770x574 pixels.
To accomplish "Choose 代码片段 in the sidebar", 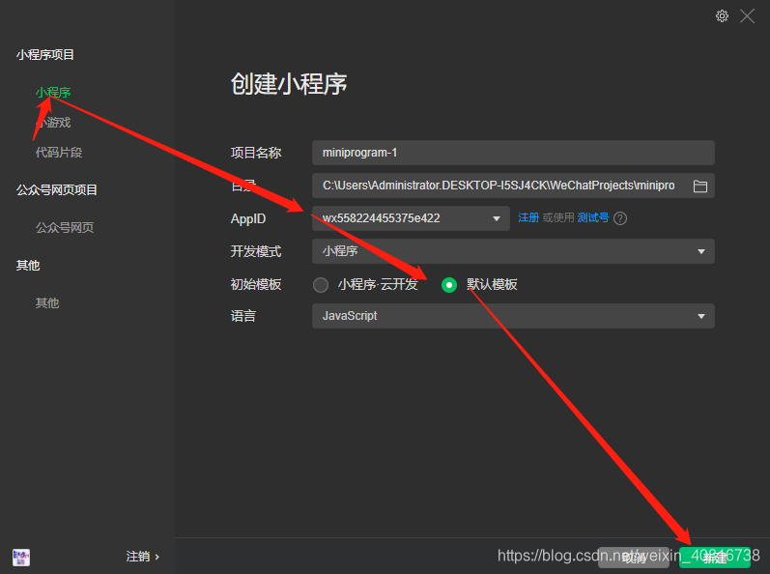I will (59, 153).
